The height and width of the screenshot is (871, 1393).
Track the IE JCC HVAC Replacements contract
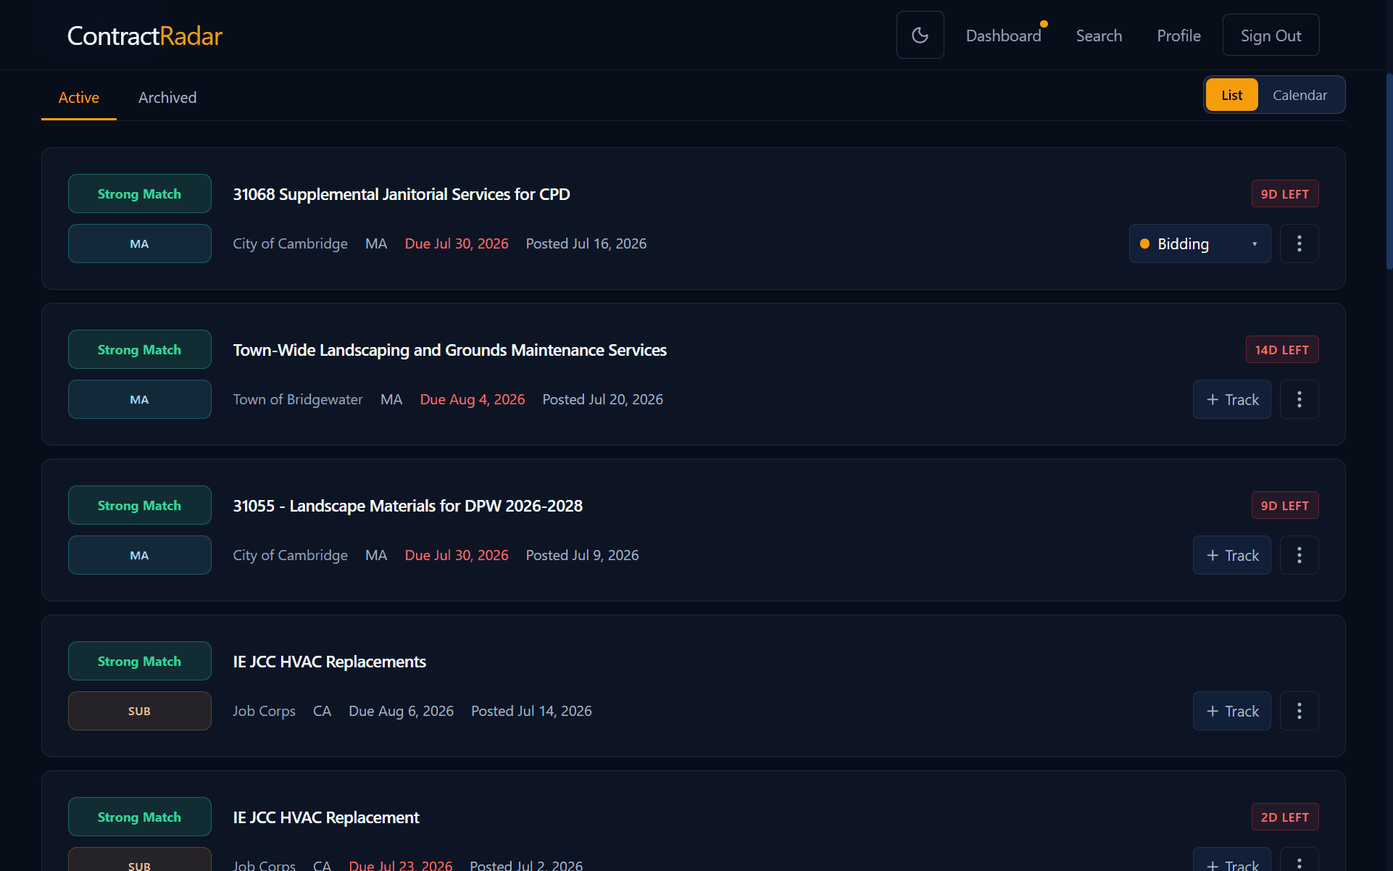point(1231,711)
